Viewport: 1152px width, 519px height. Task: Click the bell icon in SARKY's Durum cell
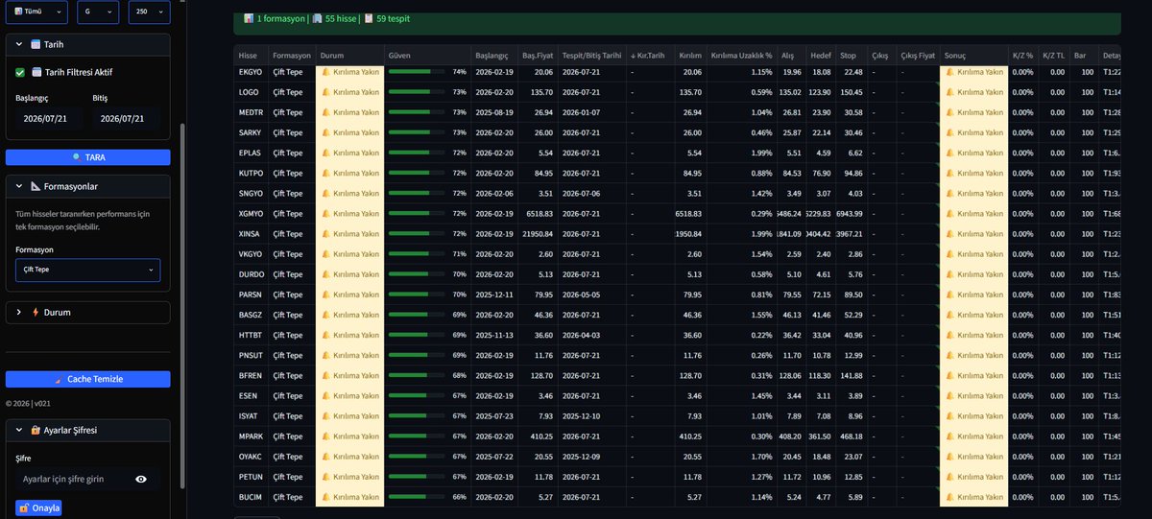pos(325,132)
